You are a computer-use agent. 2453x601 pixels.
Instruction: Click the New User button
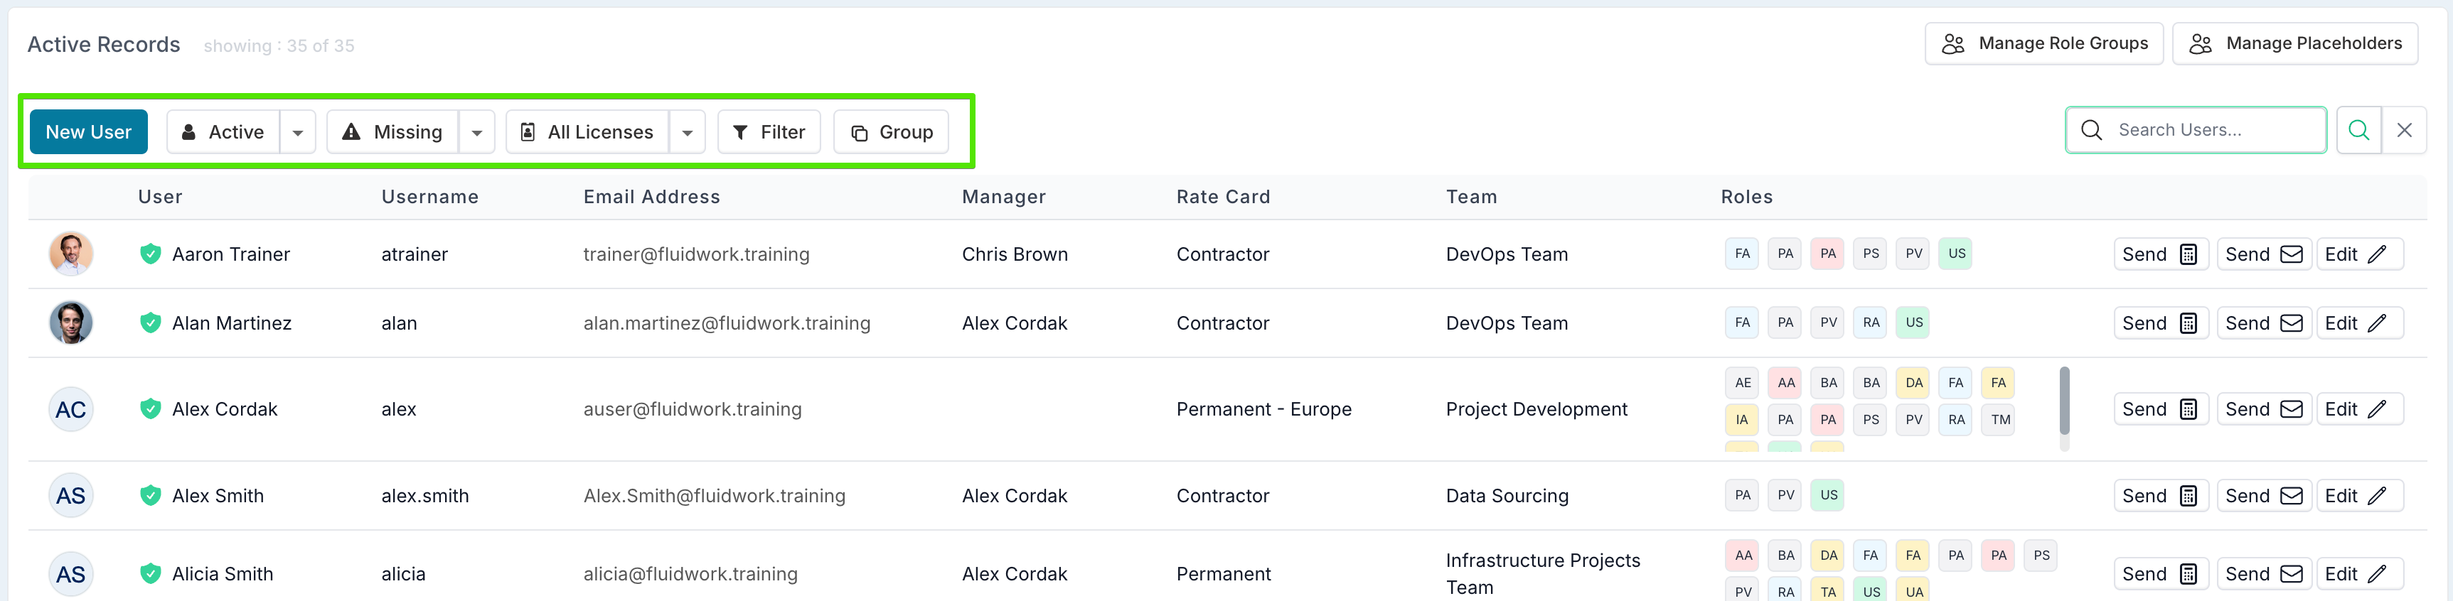click(89, 132)
